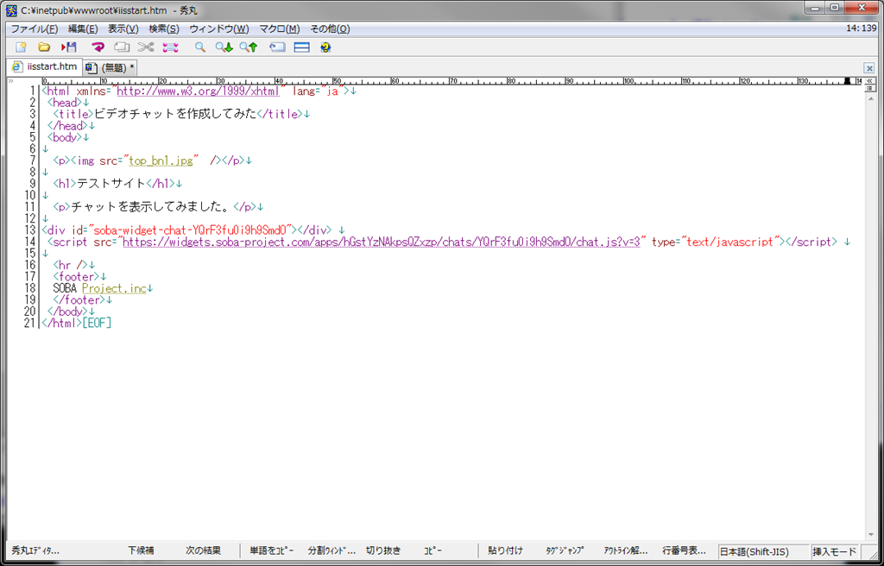
Task: Click the [EOF] marker on line 21
Action: pyautogui.click(x=97, y=323)
